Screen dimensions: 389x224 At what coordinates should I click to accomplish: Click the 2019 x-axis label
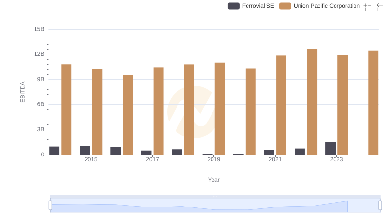click(214, 159)
